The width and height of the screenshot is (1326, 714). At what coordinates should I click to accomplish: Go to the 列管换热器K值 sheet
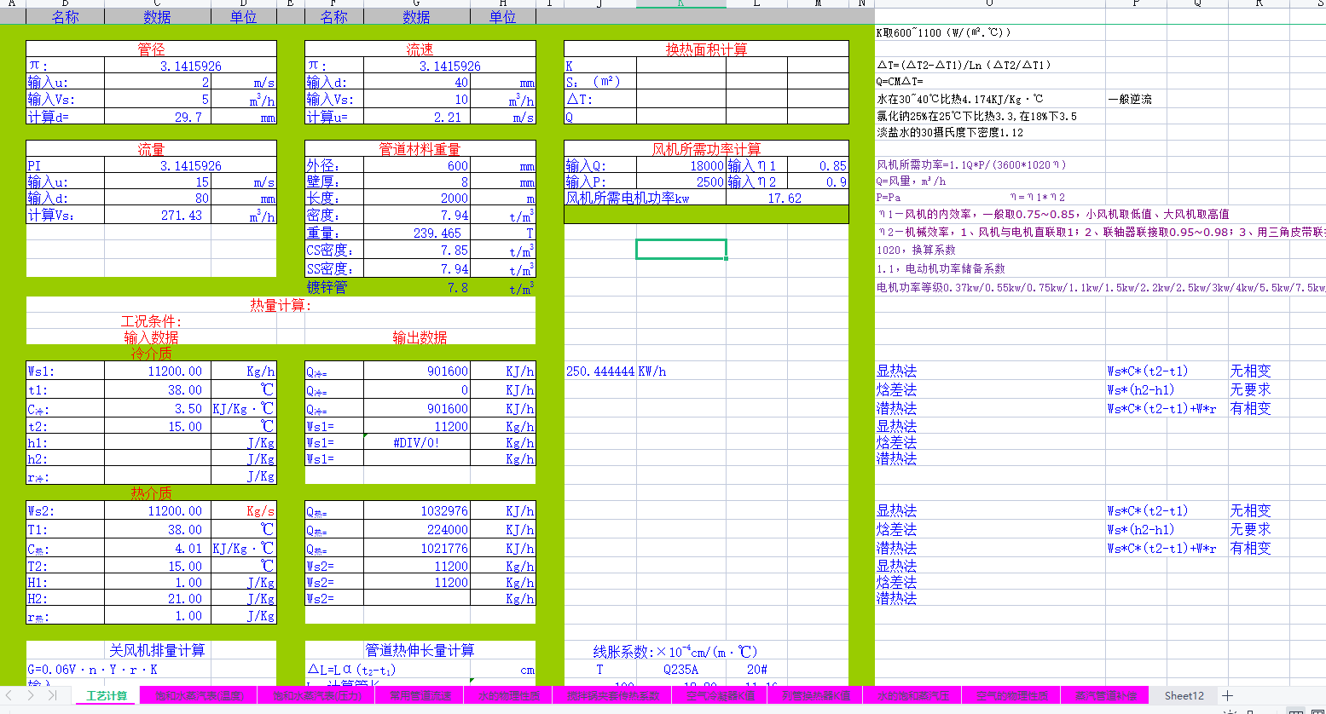click(816, 696)
